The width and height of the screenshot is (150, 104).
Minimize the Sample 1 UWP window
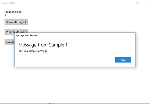(x=129, y=3)
